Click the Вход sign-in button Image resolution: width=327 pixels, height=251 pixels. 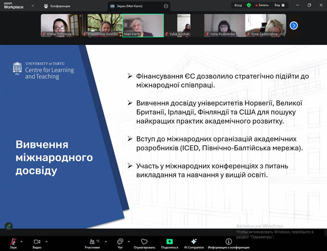coord(238,5)
